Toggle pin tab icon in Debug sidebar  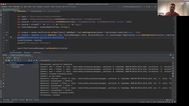click(3, 87)
